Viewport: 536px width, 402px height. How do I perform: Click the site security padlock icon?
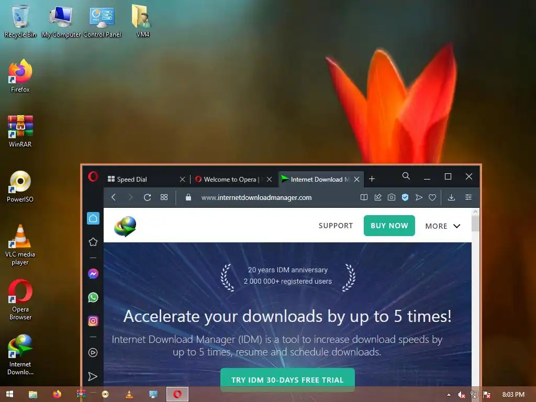[x=188, y=197]
